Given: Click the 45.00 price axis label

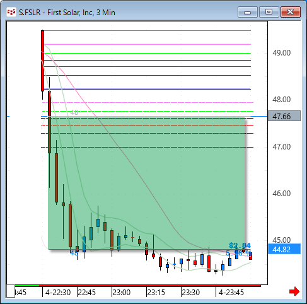Looking at the screenshot, I should pyautogui.click(x=282, y=240).
